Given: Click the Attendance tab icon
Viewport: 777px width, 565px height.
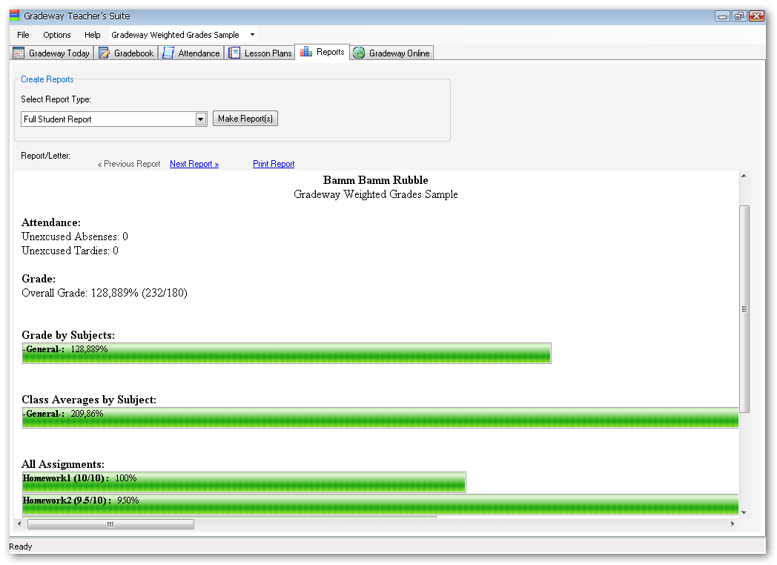Looking at the screenshot, I should click(168, 53).
